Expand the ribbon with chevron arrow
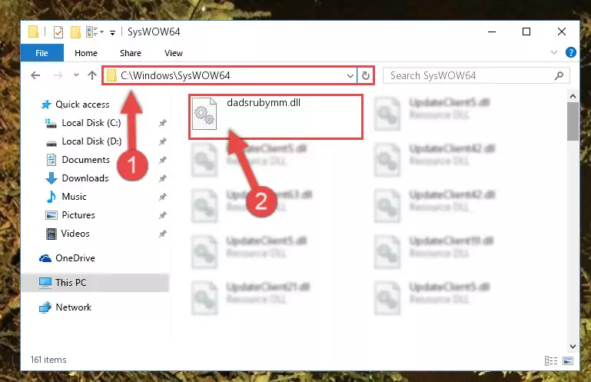Viewport: 591px width, 382px height. click(x=553, y=52)
